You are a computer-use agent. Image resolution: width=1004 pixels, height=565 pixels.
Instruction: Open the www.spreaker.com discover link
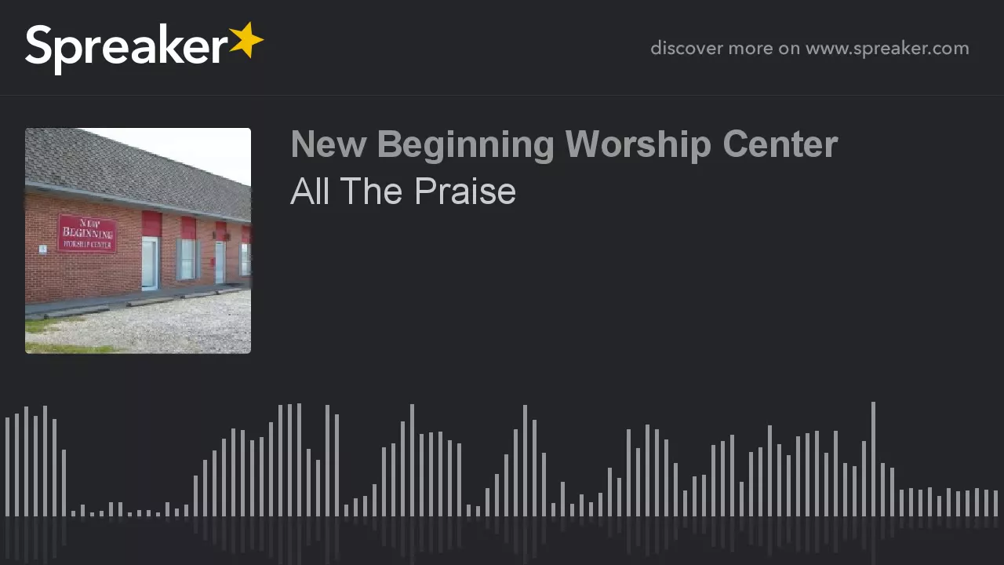(x=887, y=48)
